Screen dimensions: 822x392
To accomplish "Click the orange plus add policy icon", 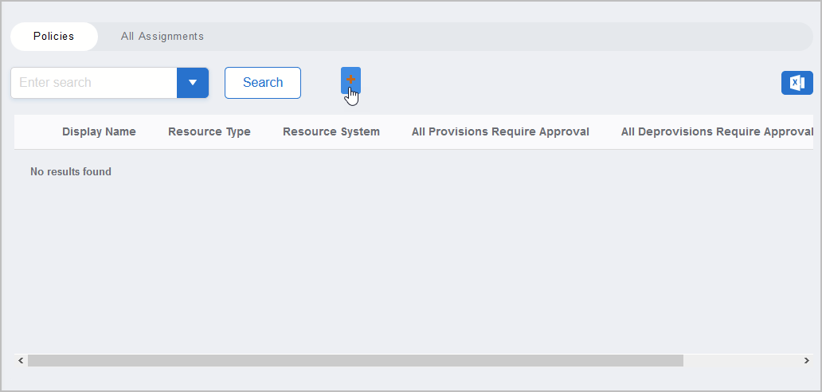I will click(350, 80).
